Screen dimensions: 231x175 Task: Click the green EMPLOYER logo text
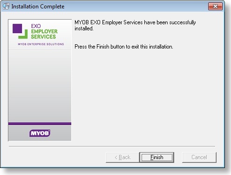click(x=44, y=31)
